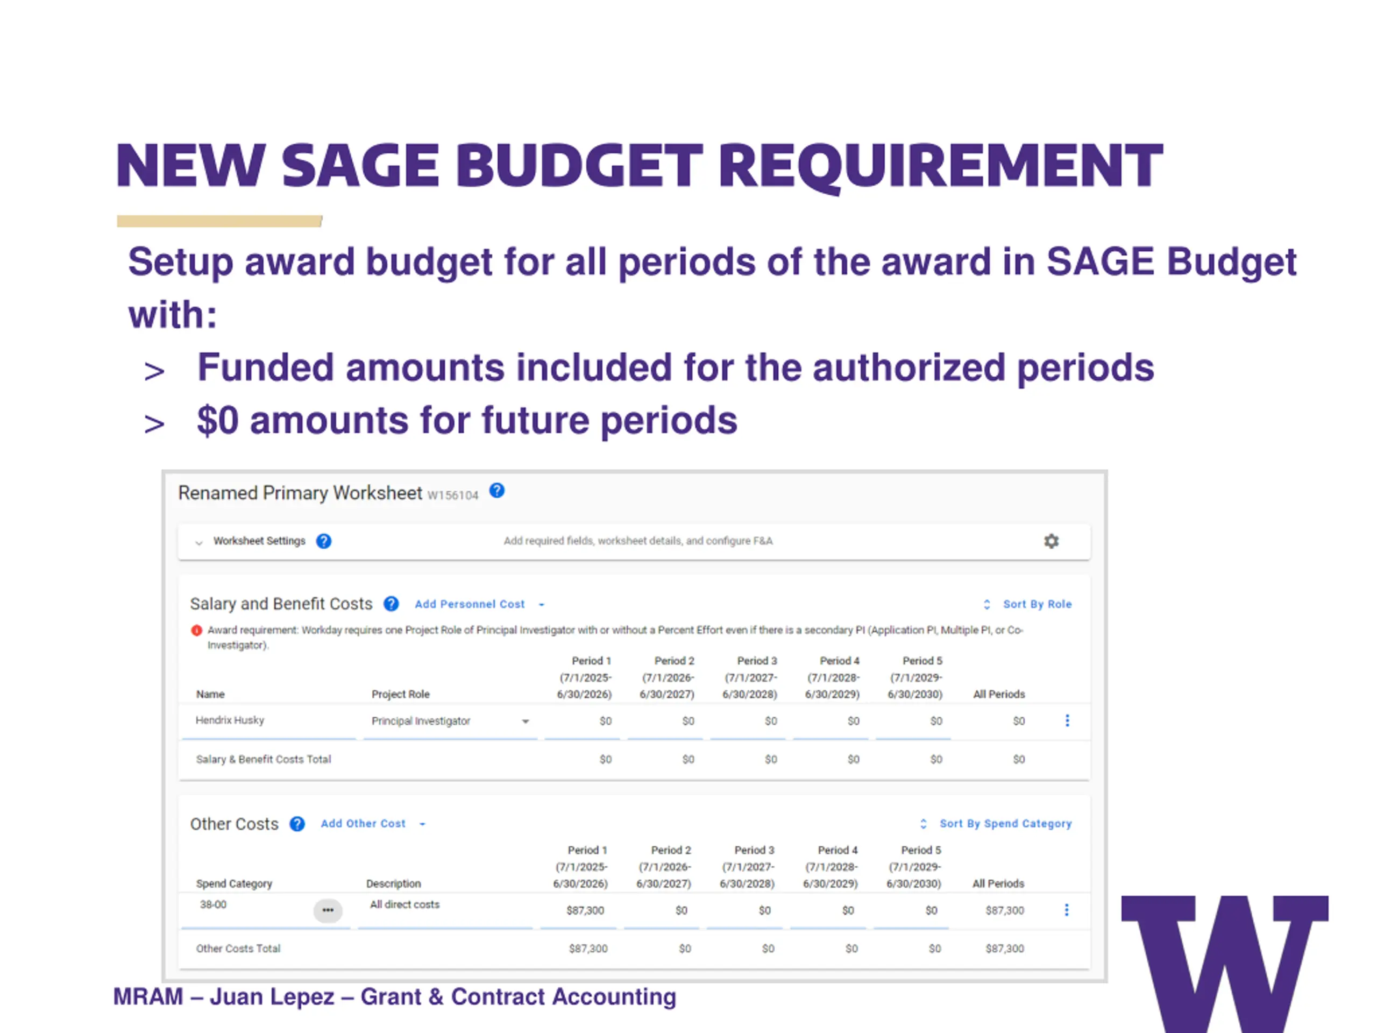Click Other Costs Total Period 1 $87,300
The width and height of the screenshot is (1377, 1033).
click(x=588, y=949)
